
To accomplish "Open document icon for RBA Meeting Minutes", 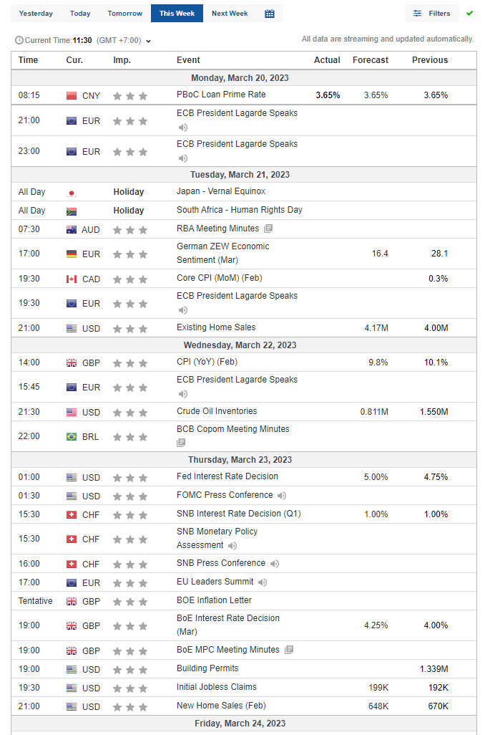I will click(268, 229).
